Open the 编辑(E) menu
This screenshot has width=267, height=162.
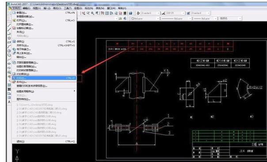coord(27,8)
